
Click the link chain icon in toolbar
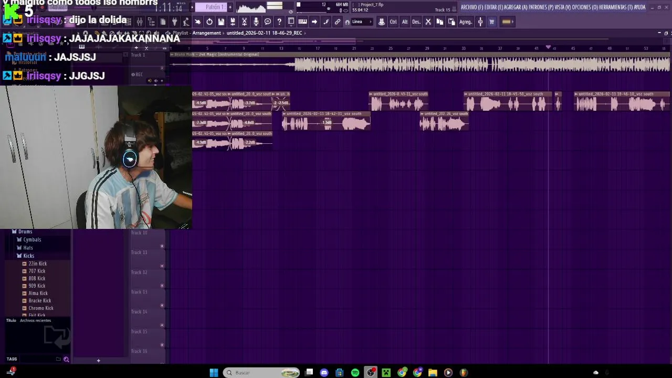pyautogui.click(x=337, y=22)
